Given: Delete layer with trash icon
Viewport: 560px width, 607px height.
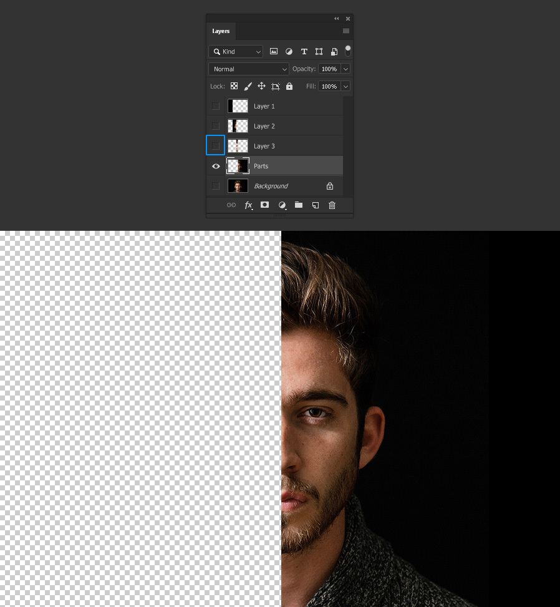Looking at the screenshot, I should [x=332, y=205].
